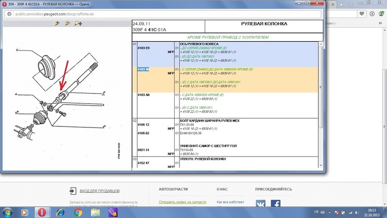The height and width of the screenshot is (218, 387).
Task: Click the heart bookmark icon in background browser
Action: (x=362, y=14)
